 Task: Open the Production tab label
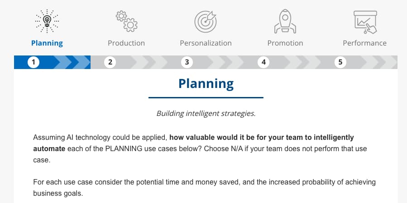pos(126,43)
